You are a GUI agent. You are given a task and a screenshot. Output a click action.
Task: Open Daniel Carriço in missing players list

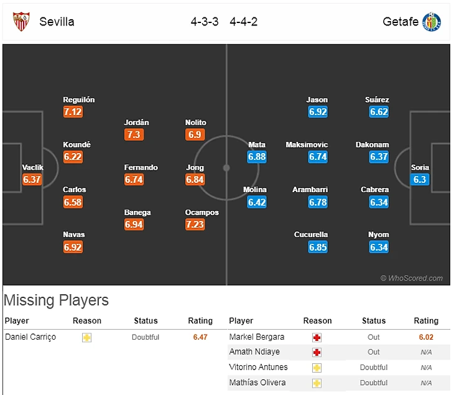click(x=30, y=337)
